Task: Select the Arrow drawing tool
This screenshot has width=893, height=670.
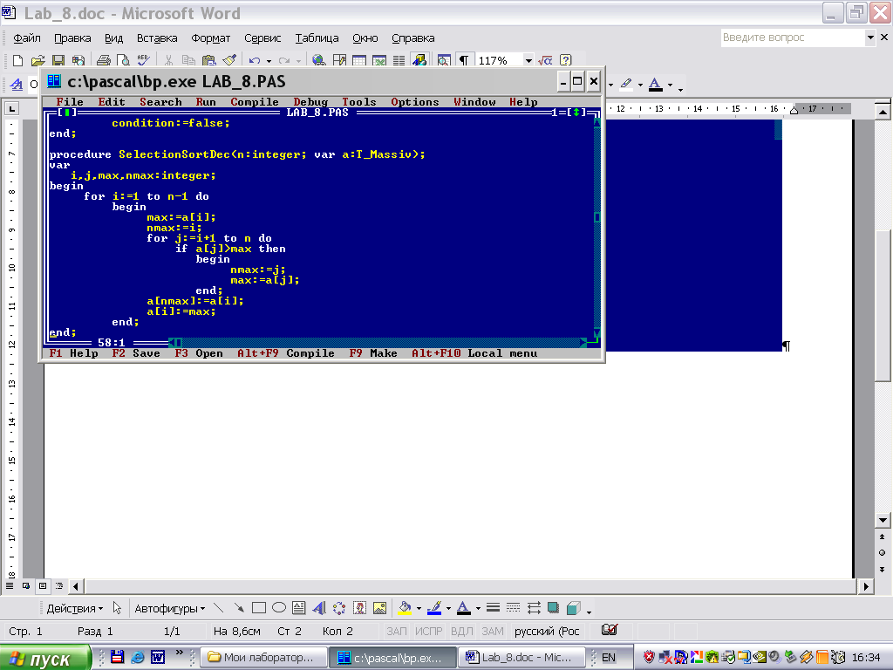Action: (x=239, y=608)
